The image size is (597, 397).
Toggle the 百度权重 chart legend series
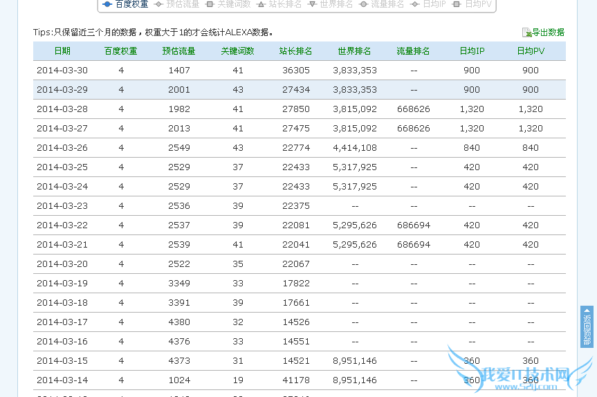click(125, 4)
